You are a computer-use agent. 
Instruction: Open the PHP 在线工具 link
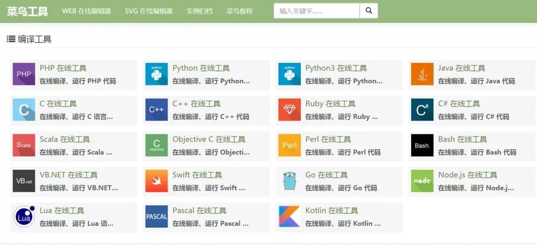pos(63,68)
